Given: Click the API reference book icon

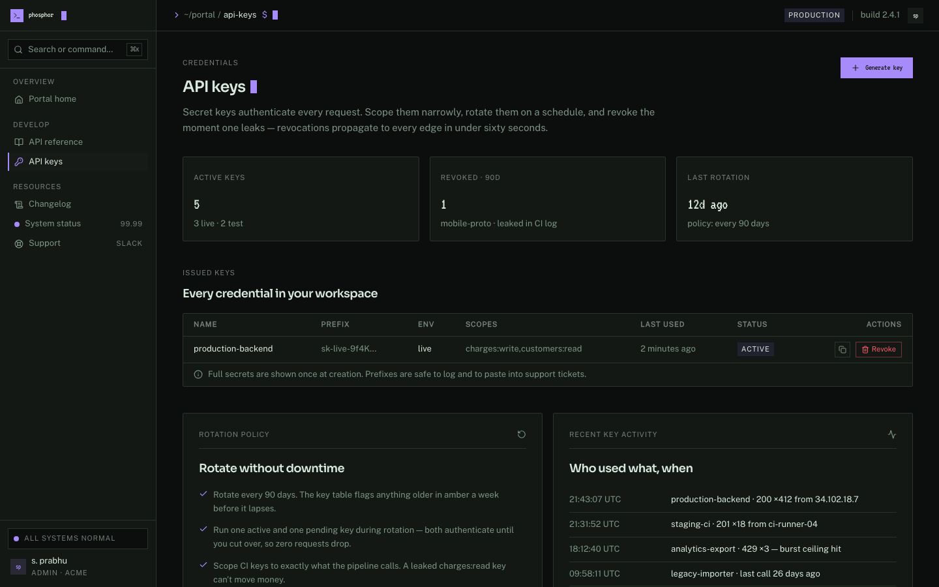Looking at the screenshot, I should click(x=19, y=142).
